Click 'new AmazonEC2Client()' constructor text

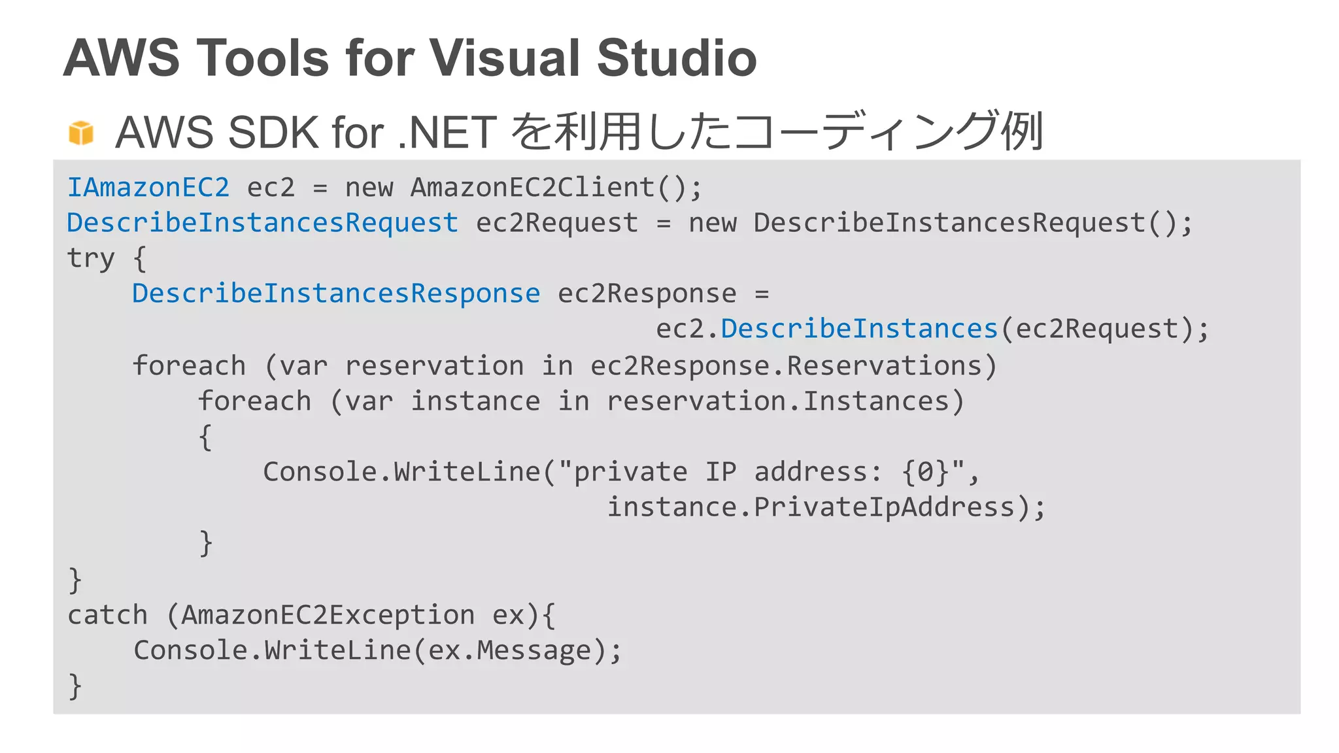pos(523,188)
